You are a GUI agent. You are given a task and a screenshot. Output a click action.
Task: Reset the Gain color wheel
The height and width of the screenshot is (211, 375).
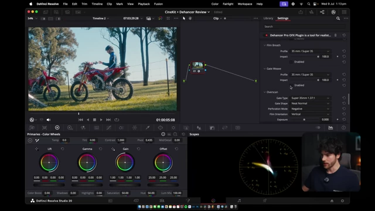[138, 149]
